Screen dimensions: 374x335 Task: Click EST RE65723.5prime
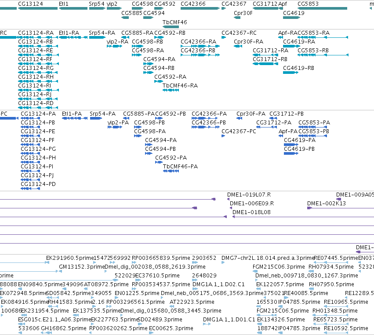335,320
